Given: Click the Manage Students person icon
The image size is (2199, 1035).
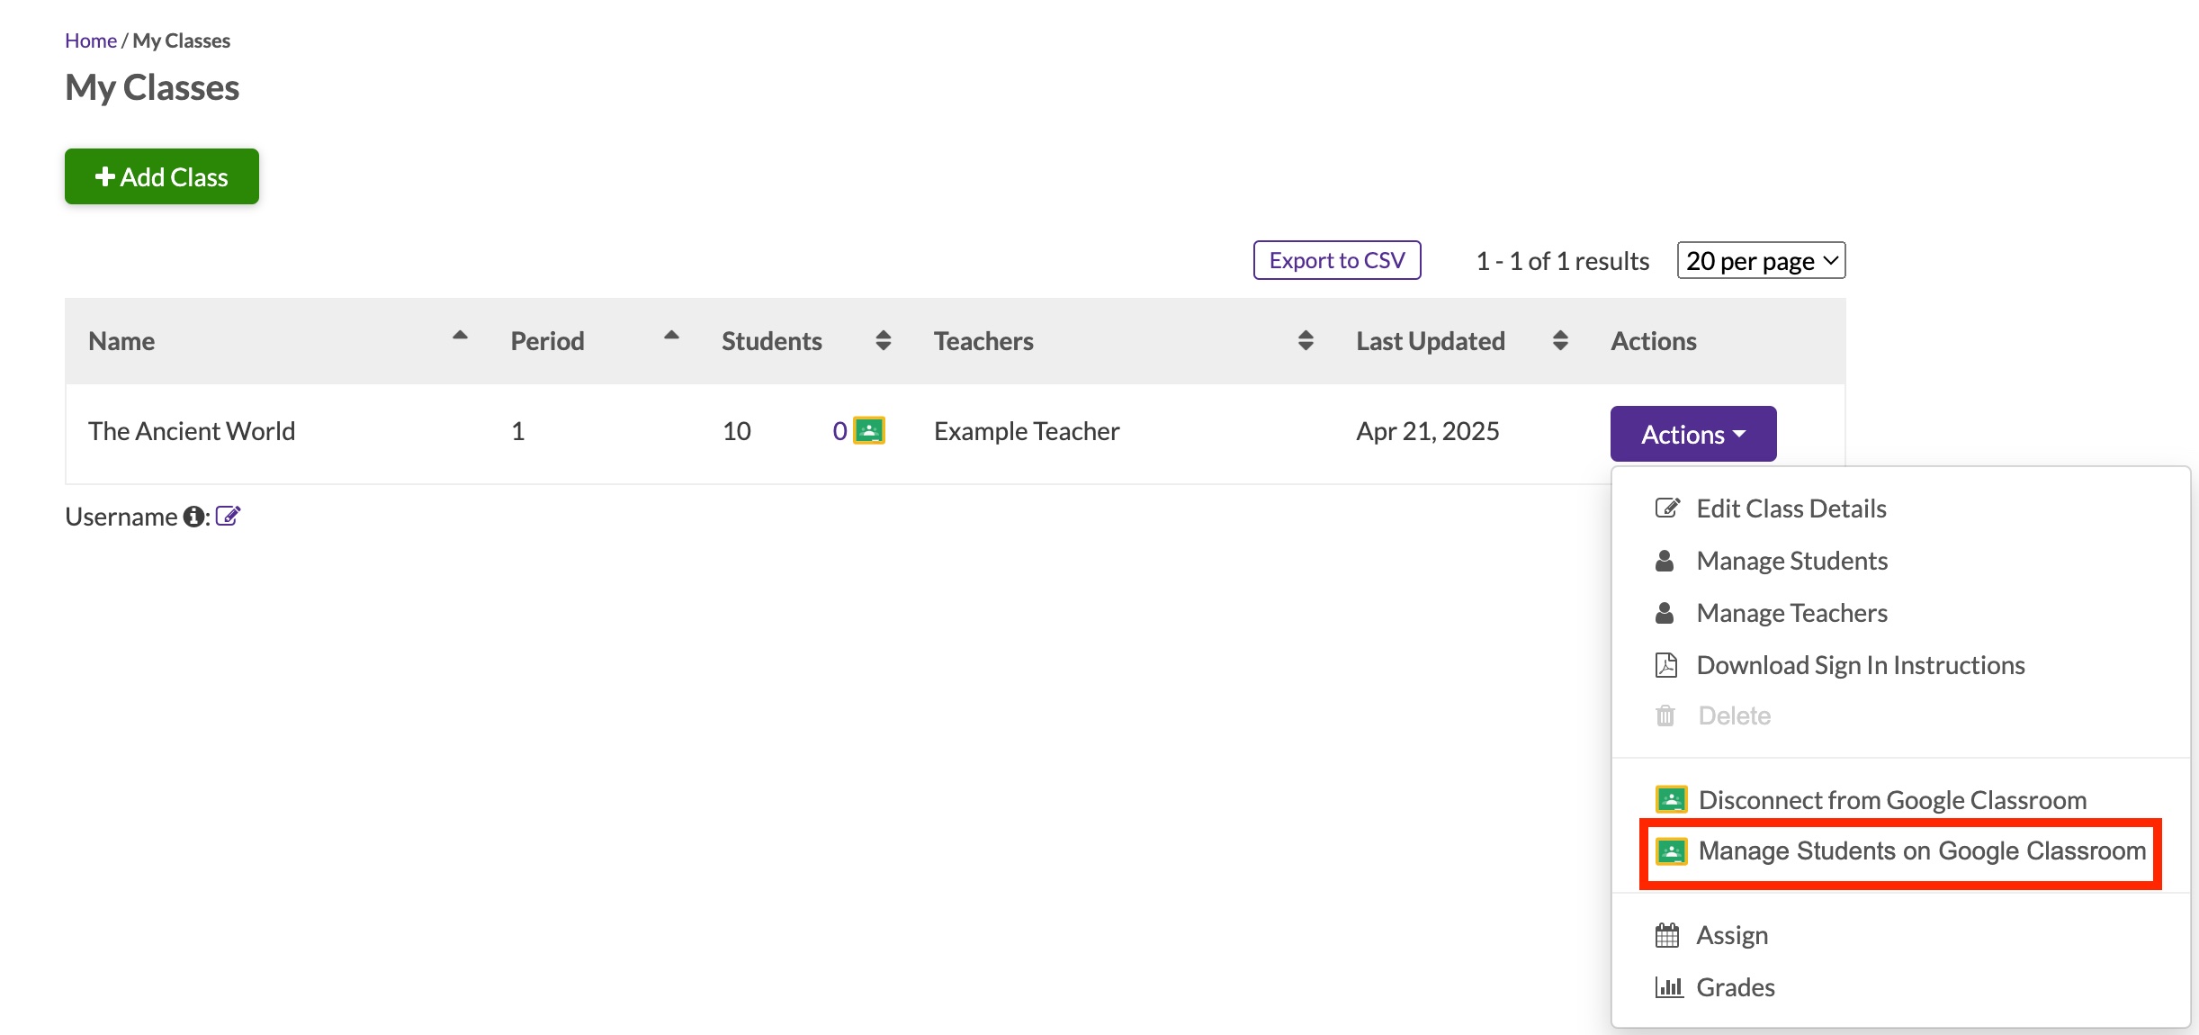Looking at the screenshot, I should [x=1665, y=560].
